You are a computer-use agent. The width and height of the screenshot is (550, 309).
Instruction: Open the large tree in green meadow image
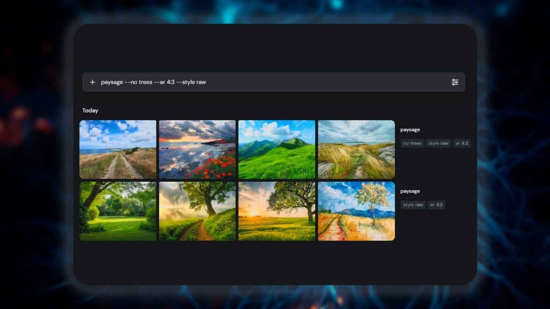118,211
